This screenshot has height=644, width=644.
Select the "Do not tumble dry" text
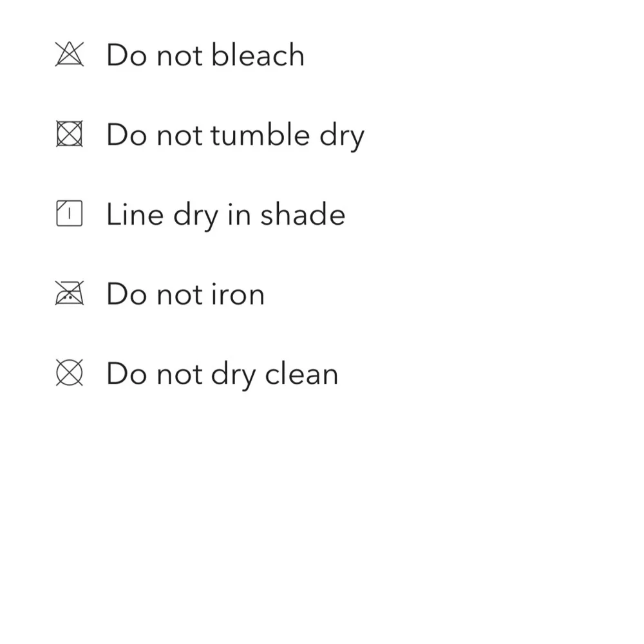coord(235,136)
